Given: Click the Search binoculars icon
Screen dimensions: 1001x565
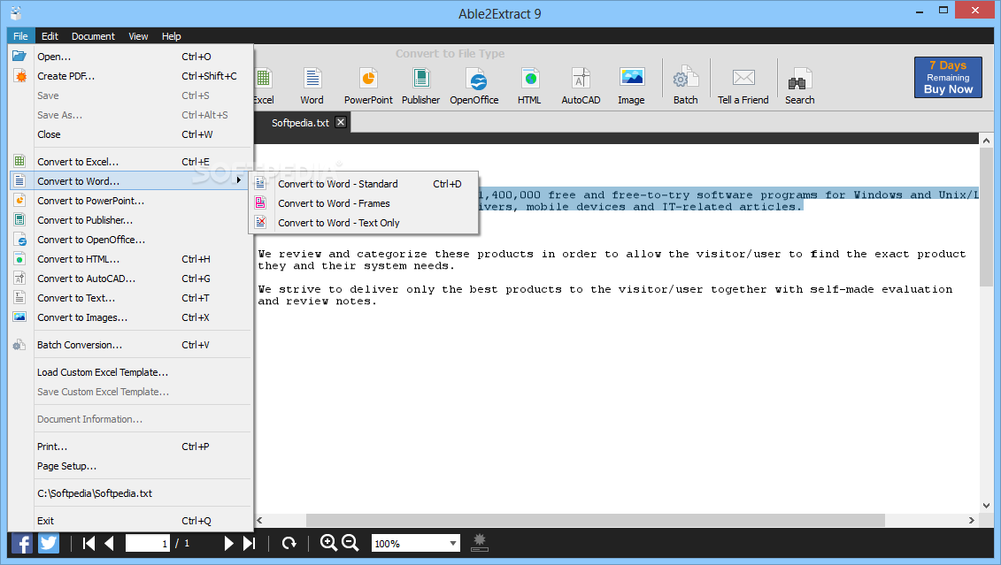Looking at the screenshot, I should 799,80.
